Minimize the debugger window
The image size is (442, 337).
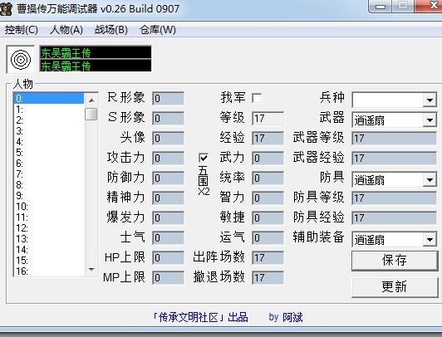click(x=381, y=6)
